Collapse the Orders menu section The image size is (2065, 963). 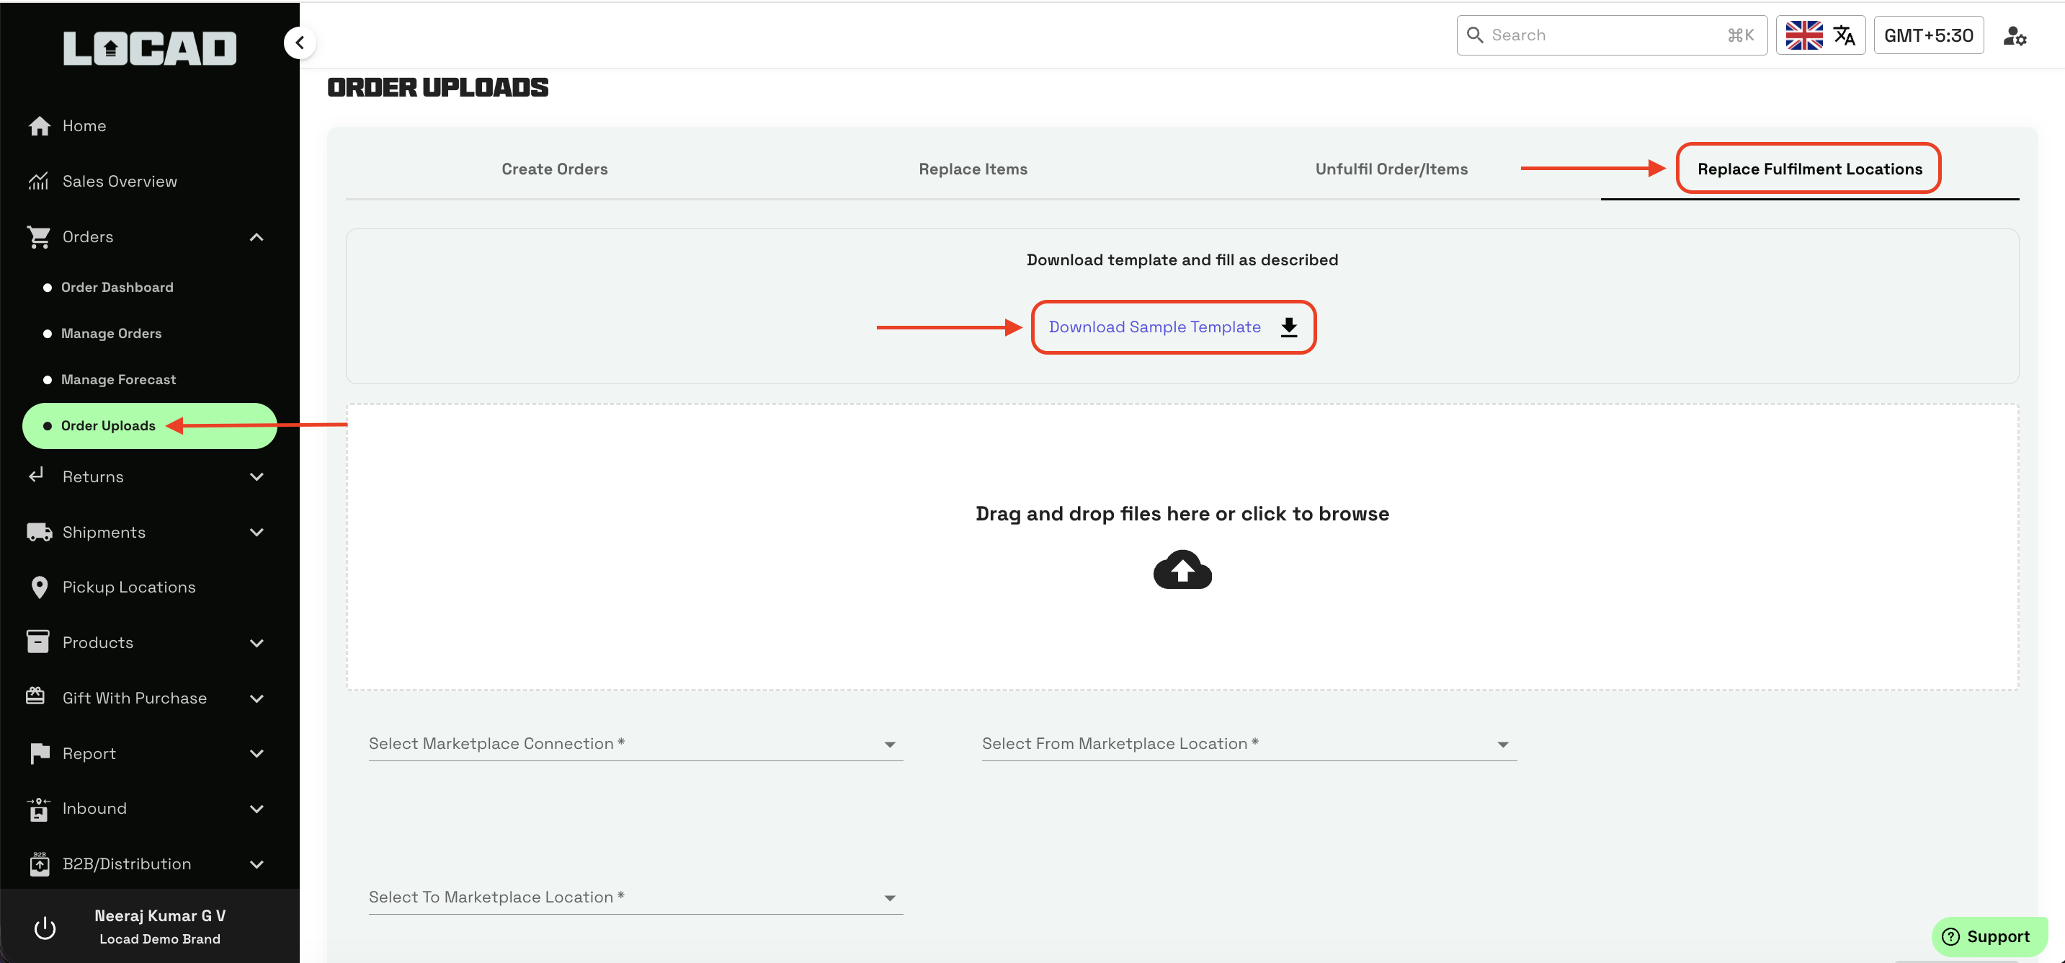257,236
